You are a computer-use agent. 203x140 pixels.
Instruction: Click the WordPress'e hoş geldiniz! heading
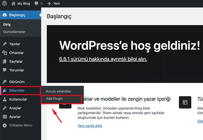tap(130, 46)
